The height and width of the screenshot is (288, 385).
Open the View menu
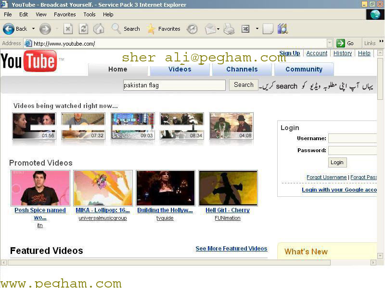[x=41, y=14]
